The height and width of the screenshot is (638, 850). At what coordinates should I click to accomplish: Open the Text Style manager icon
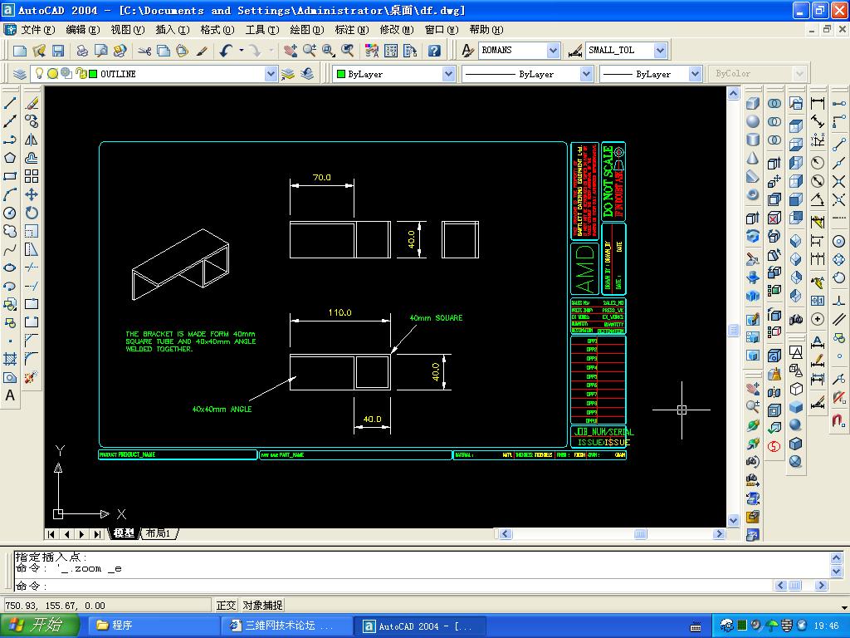click(467, 51)
